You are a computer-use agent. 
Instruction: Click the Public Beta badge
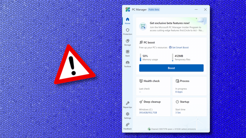pyautogui.click(x=154, y=10)
